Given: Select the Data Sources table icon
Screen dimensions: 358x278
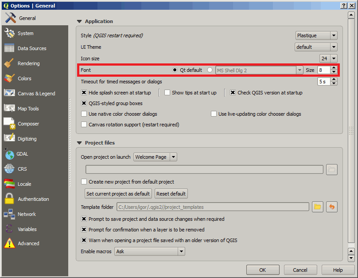Looking at the screenshot, I should [9, 48].
